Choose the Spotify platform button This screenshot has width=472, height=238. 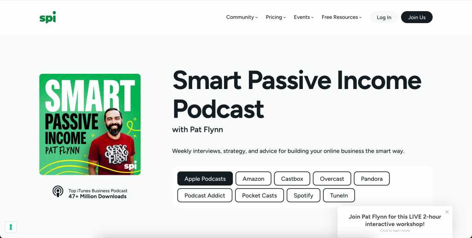pyautogui.click(x=303, y=195)
